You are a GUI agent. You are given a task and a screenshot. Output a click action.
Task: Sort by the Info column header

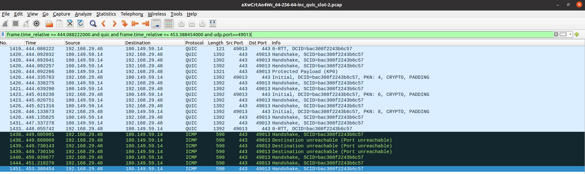coord(428,43)
